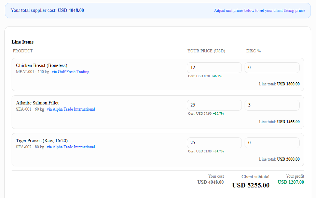
Task: Edit Atlantic Salmon Fillet price field
Action: click(214, 105)
